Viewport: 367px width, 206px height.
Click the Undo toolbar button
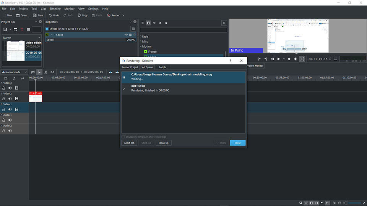coord(54,15)
